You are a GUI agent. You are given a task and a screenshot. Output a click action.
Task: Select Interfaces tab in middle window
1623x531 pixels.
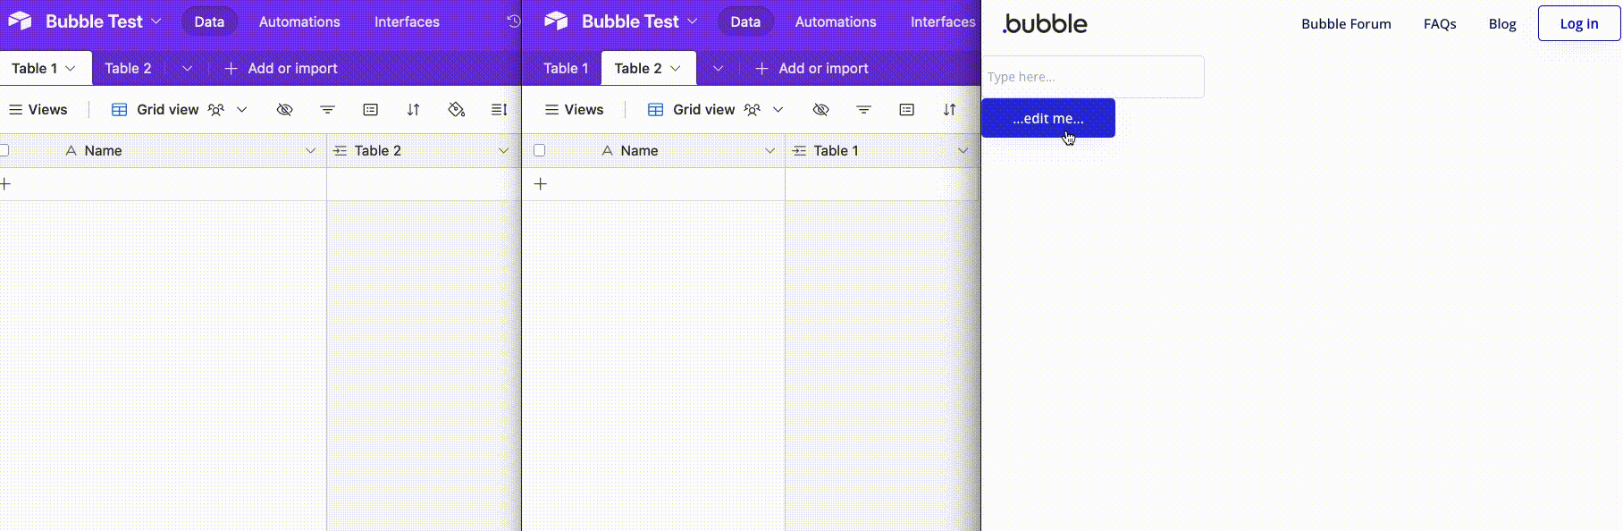942,21
